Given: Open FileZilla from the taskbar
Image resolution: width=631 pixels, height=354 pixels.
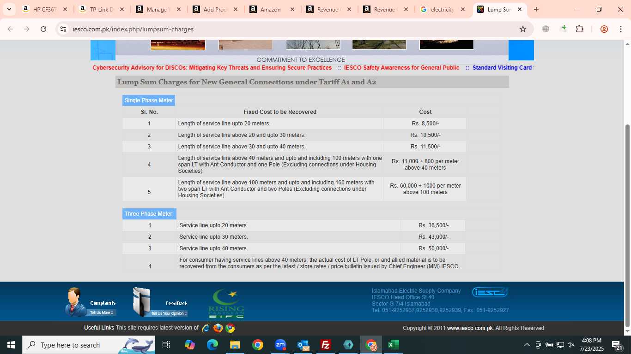Looking at the screenshot, I should click(326, 345).
